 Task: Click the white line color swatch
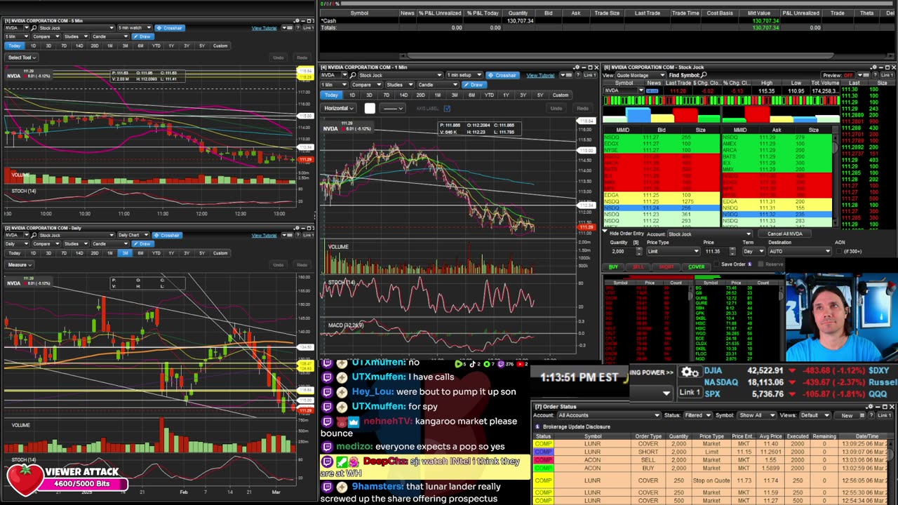click(370, 108)
